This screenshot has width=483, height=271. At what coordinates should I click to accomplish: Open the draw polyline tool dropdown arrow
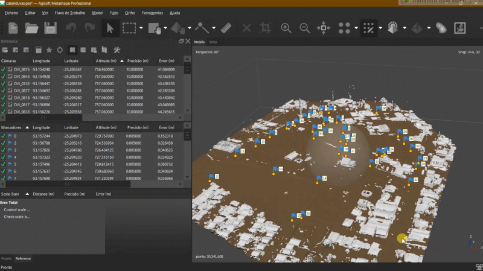click(214, 28)
